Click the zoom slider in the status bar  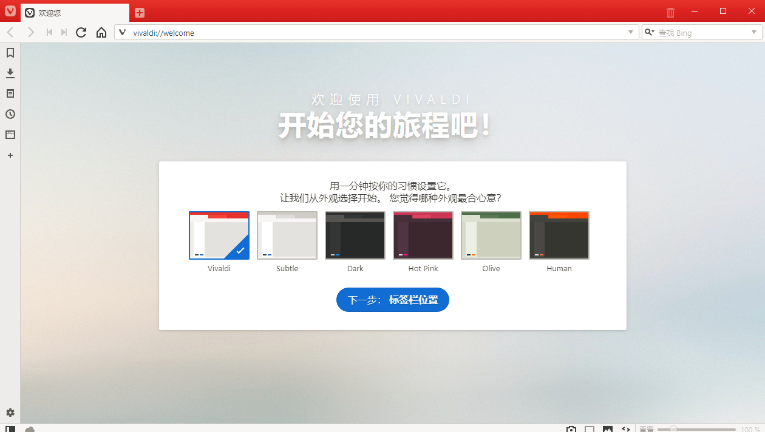[x=696, y=429]
